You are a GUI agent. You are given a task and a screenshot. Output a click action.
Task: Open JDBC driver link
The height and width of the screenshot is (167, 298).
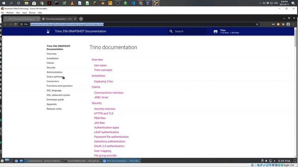pyautogui.click(x=102, y=97)
